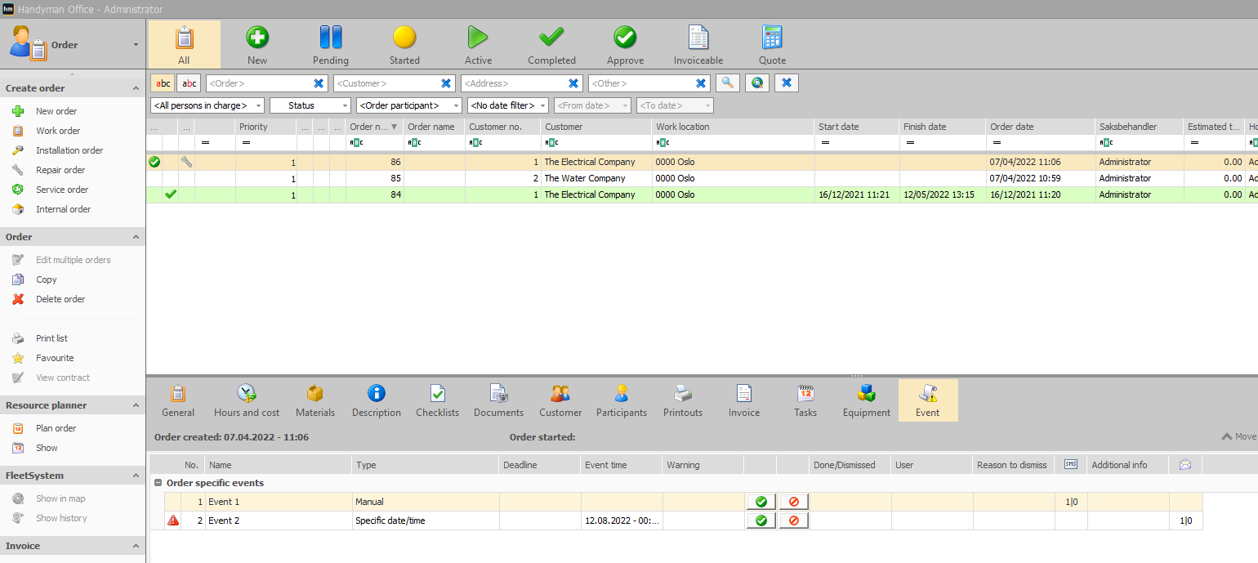
Task: Collapse the Order sidebar section
Action: click(x=136, y=237)
